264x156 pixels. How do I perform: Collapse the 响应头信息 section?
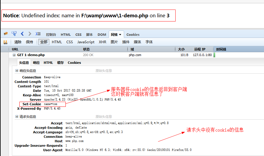17,71
